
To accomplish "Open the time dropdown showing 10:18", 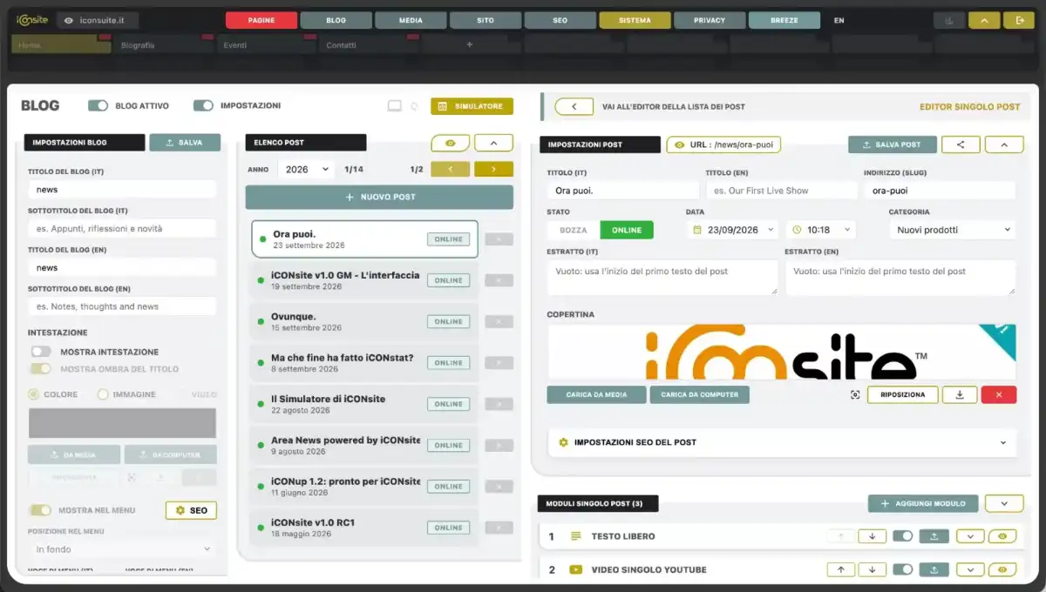I will 821,230.
